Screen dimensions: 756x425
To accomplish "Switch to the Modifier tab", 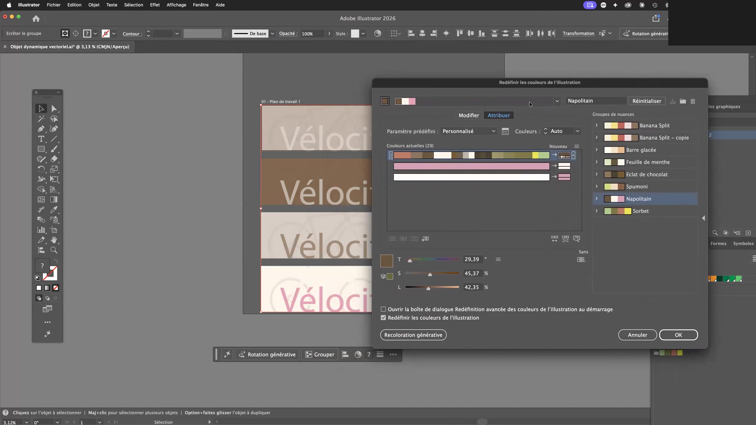I will 469,115.
